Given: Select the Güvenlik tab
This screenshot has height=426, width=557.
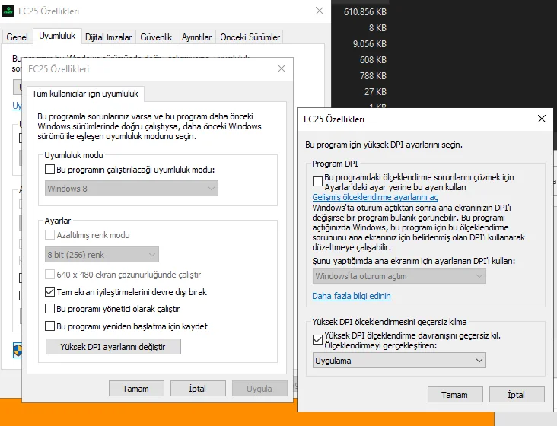Looking at the screenshot, I should pos(156,37).
